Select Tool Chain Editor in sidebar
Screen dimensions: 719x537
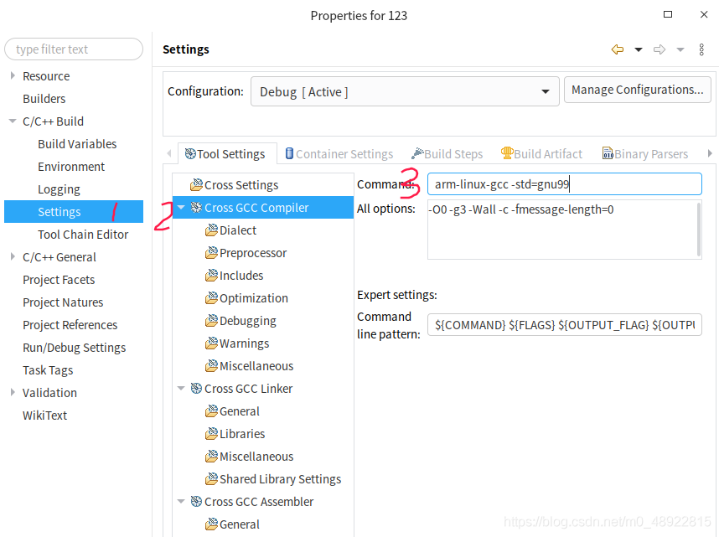coord(83,235)
